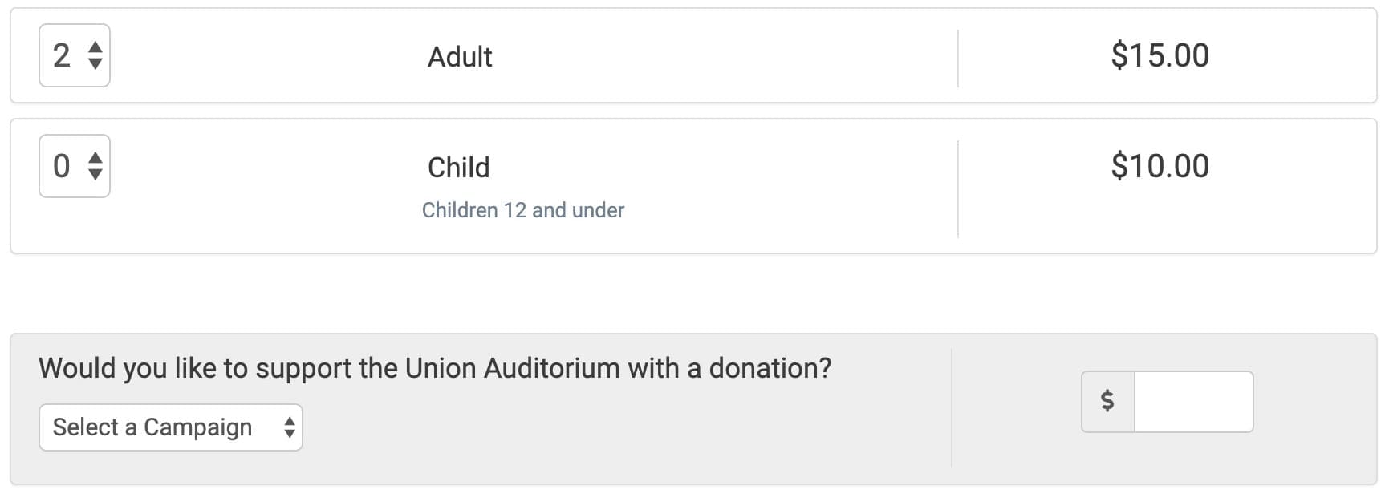The image size is (1385, 490).
Task: Expand the Select a Campaign dropdown
Action: [x=170, y=427]
